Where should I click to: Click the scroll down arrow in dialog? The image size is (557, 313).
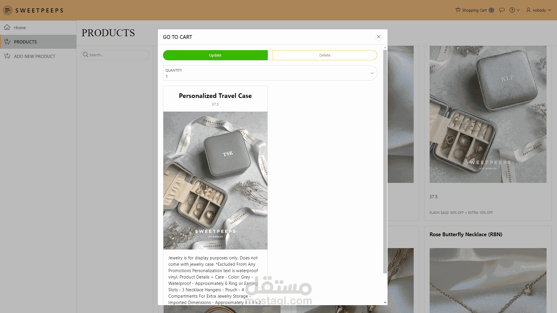point(385,303)
